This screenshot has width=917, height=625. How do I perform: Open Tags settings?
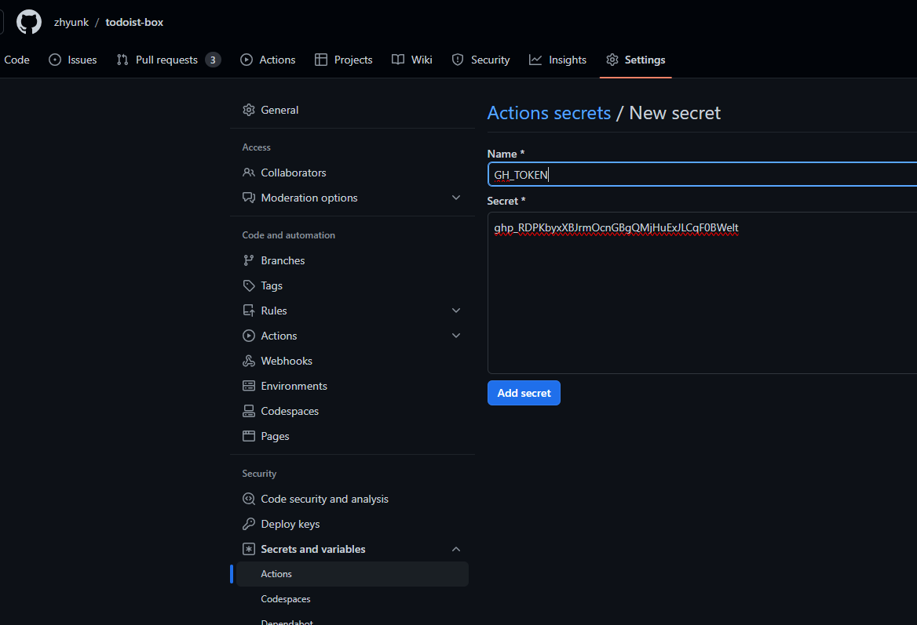[x=352, y=285]
